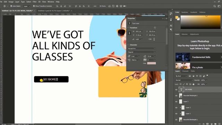222x125 pixels.
Task: Open the search magnifier icon
Action: tap(215, 6)
